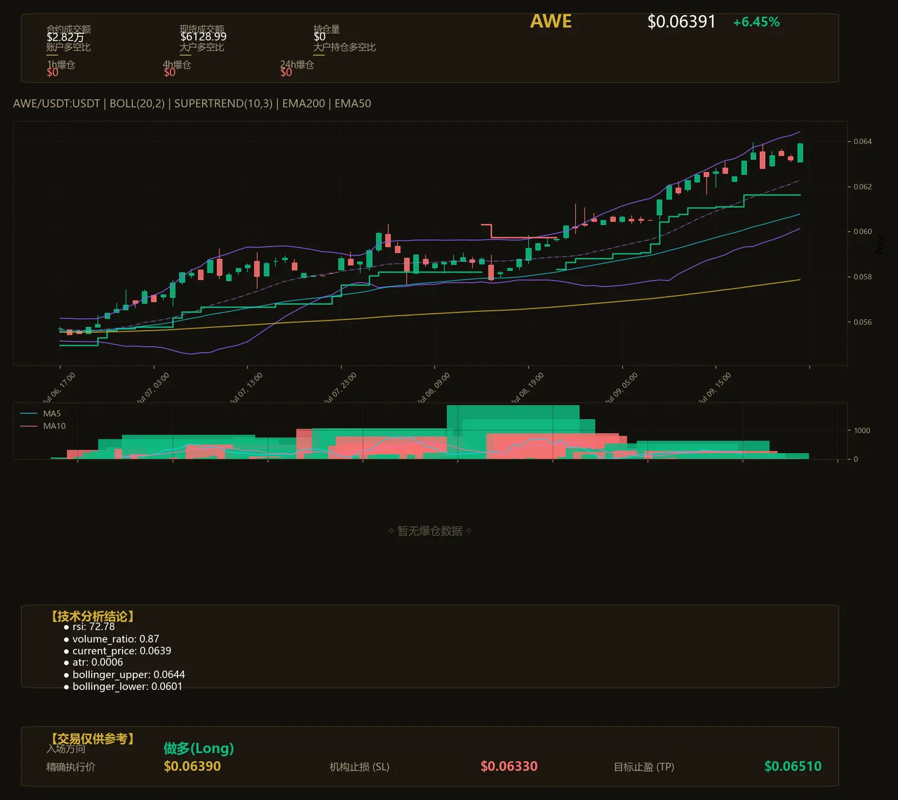Click the latest green candlestick on chart
Viewport: 898px width, 800px height.
pos(800,153)
